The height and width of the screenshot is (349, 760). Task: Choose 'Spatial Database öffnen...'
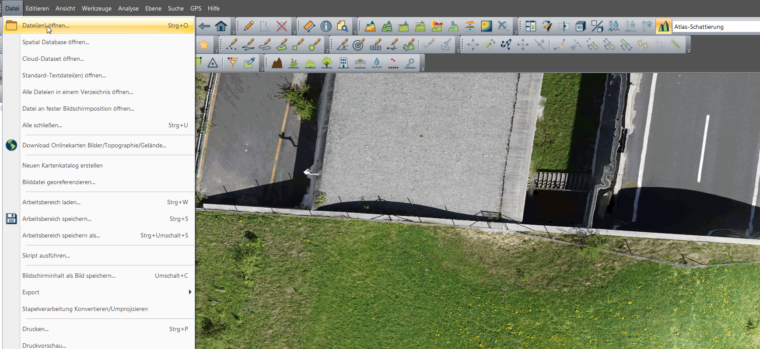tap(99, 42)
